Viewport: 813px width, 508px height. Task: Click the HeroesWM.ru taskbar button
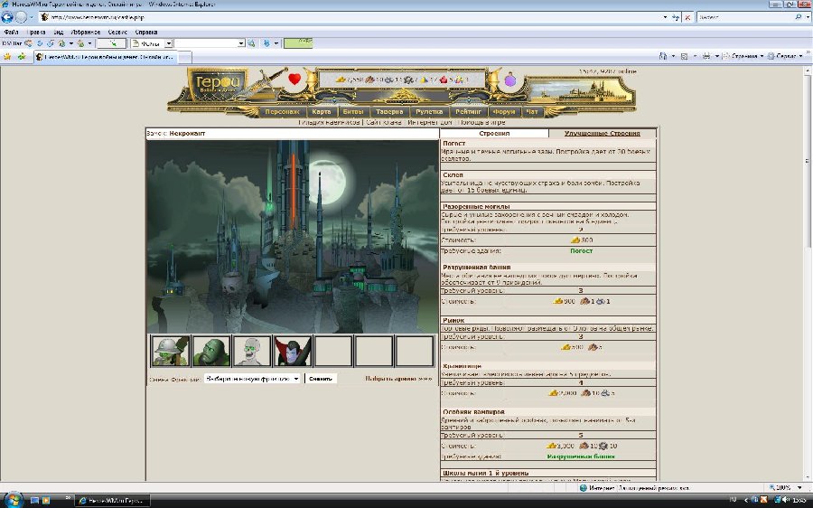(x=113, y=501)
